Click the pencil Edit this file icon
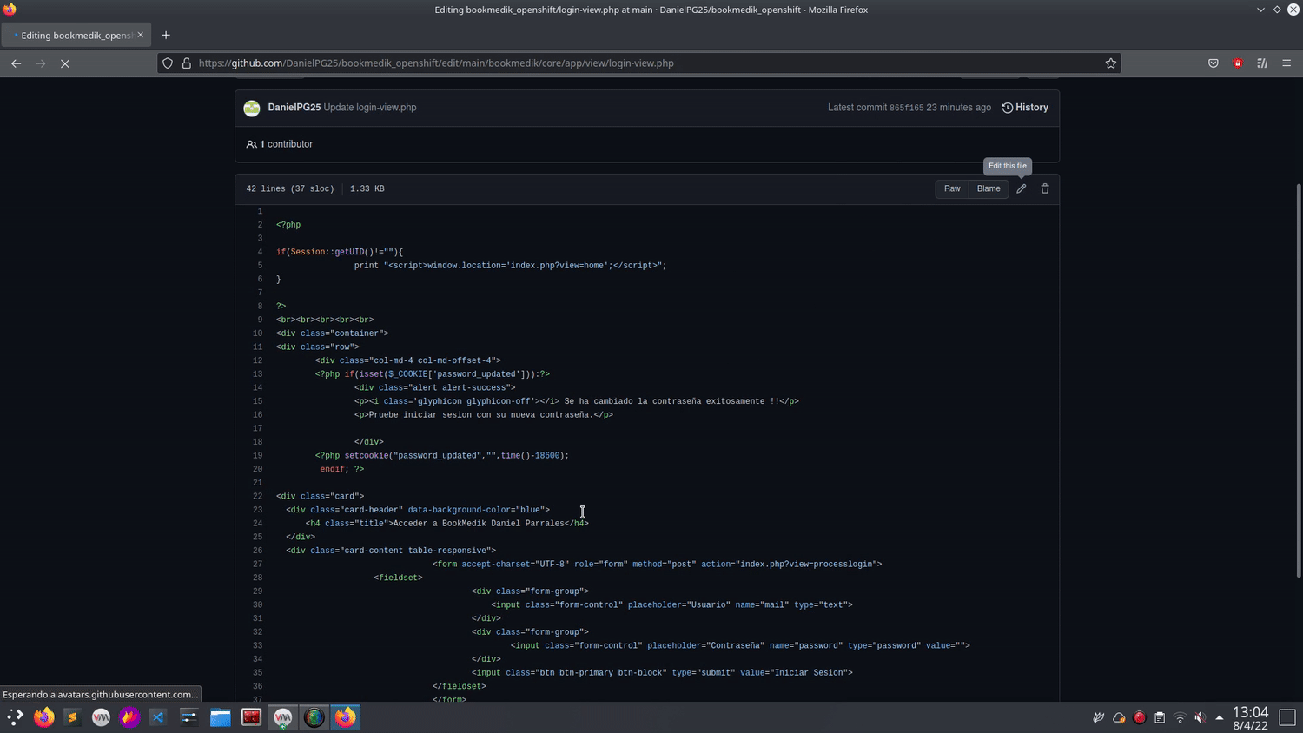Viewport: 1303px width, 733px height. point(1022,188)
